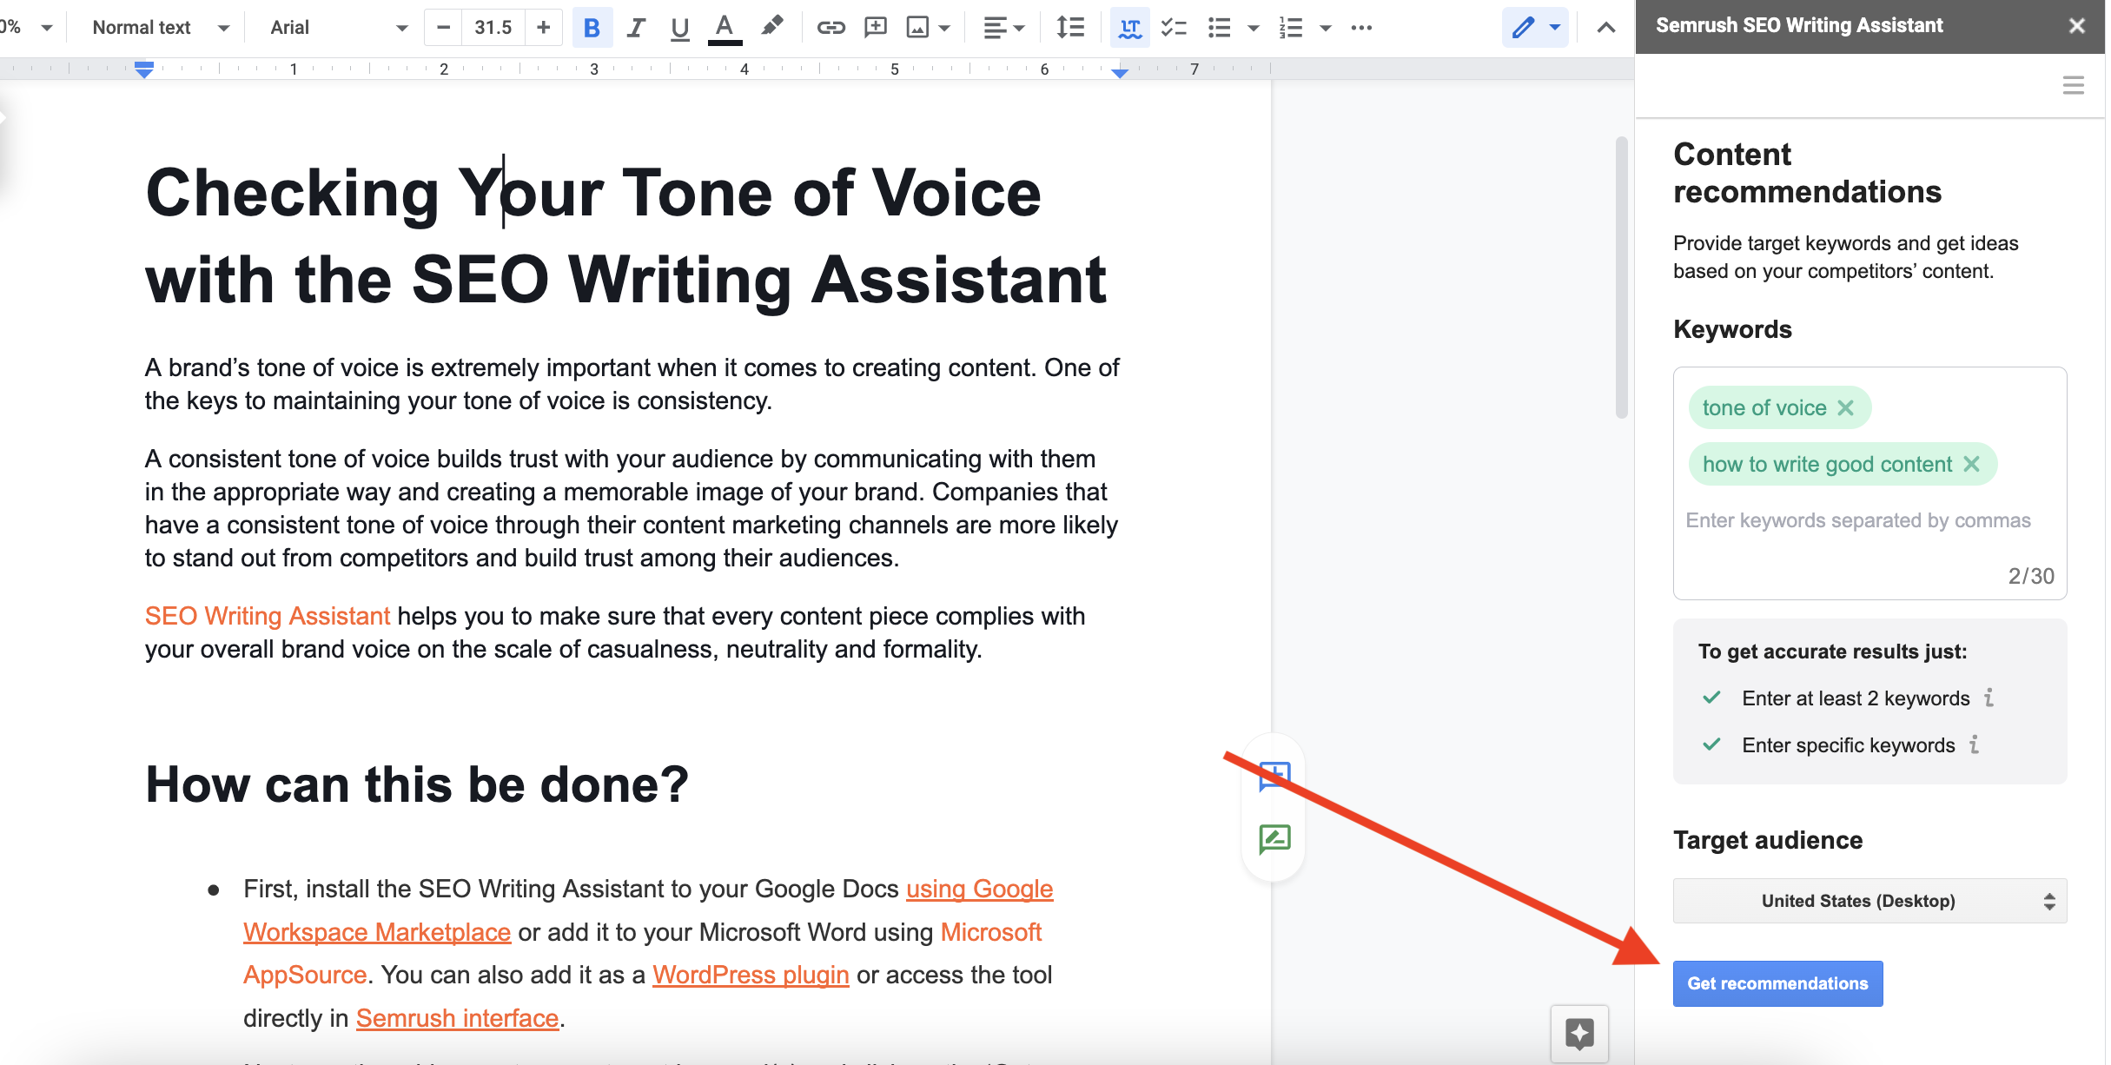Image resolution: width=2111 pixels, height=1065 pixels.
Task: Open the three-dots more toolbar options
Action: coord(1361,28)
